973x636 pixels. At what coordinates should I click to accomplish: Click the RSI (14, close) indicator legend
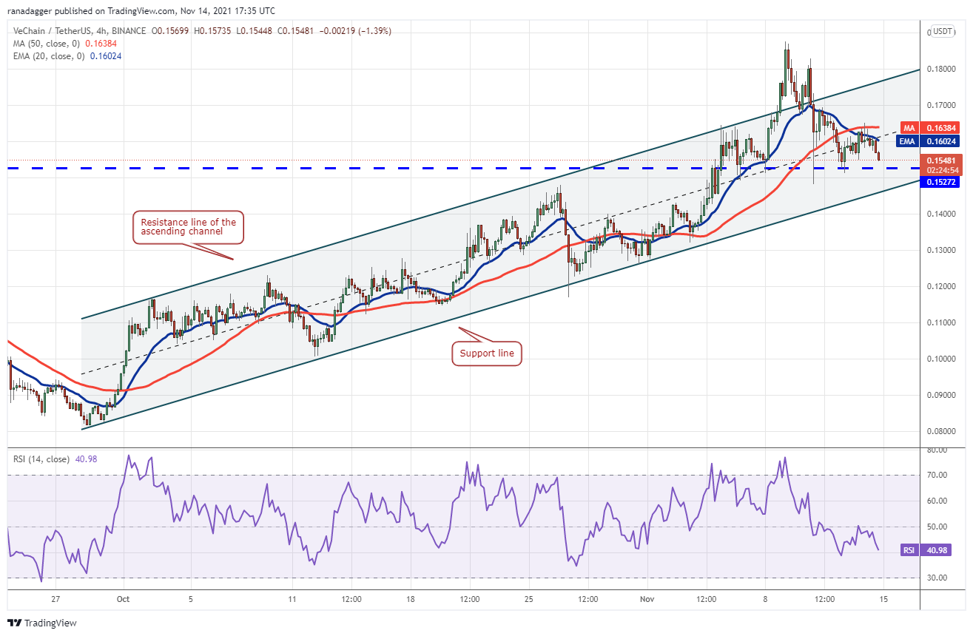pyautogui.click(x=41, y=459)
